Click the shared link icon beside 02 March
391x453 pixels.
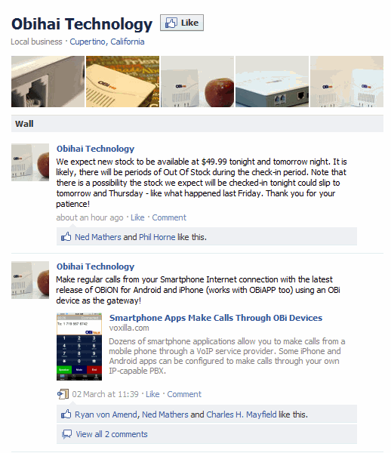coord(63,394)
